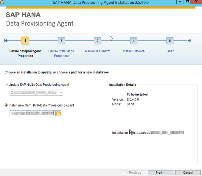Go to Finish step label
This screenshot has width=202, height=176.
click(170, 51)
